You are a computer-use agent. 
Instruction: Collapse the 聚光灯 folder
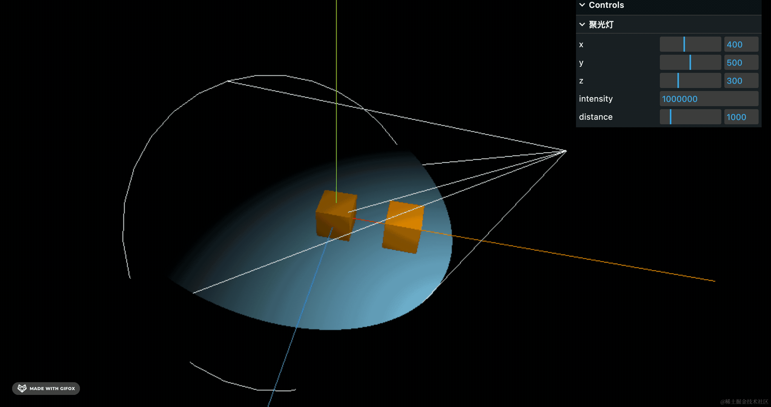tap(668, 24)
